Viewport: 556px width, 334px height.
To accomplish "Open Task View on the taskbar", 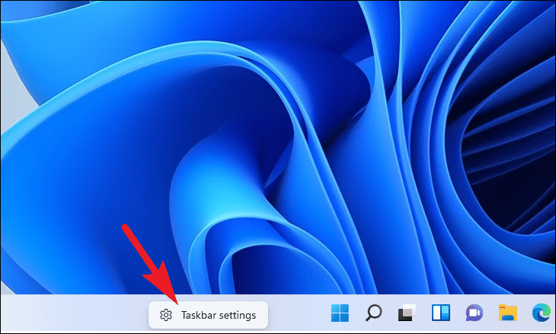I will coord(407,313).
